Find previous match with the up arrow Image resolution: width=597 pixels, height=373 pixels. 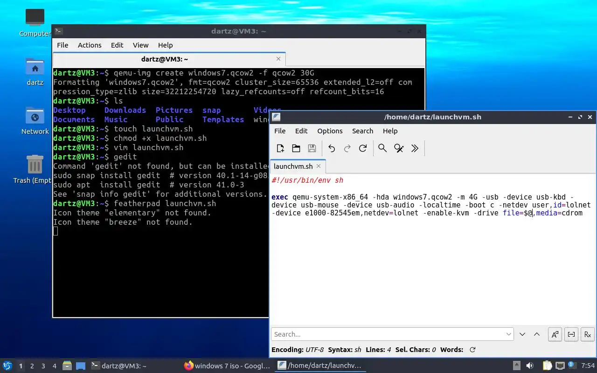(537, 334)
